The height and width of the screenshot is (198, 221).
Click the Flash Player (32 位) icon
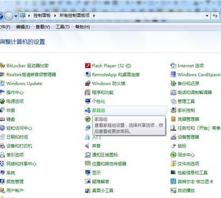[88, 66]
